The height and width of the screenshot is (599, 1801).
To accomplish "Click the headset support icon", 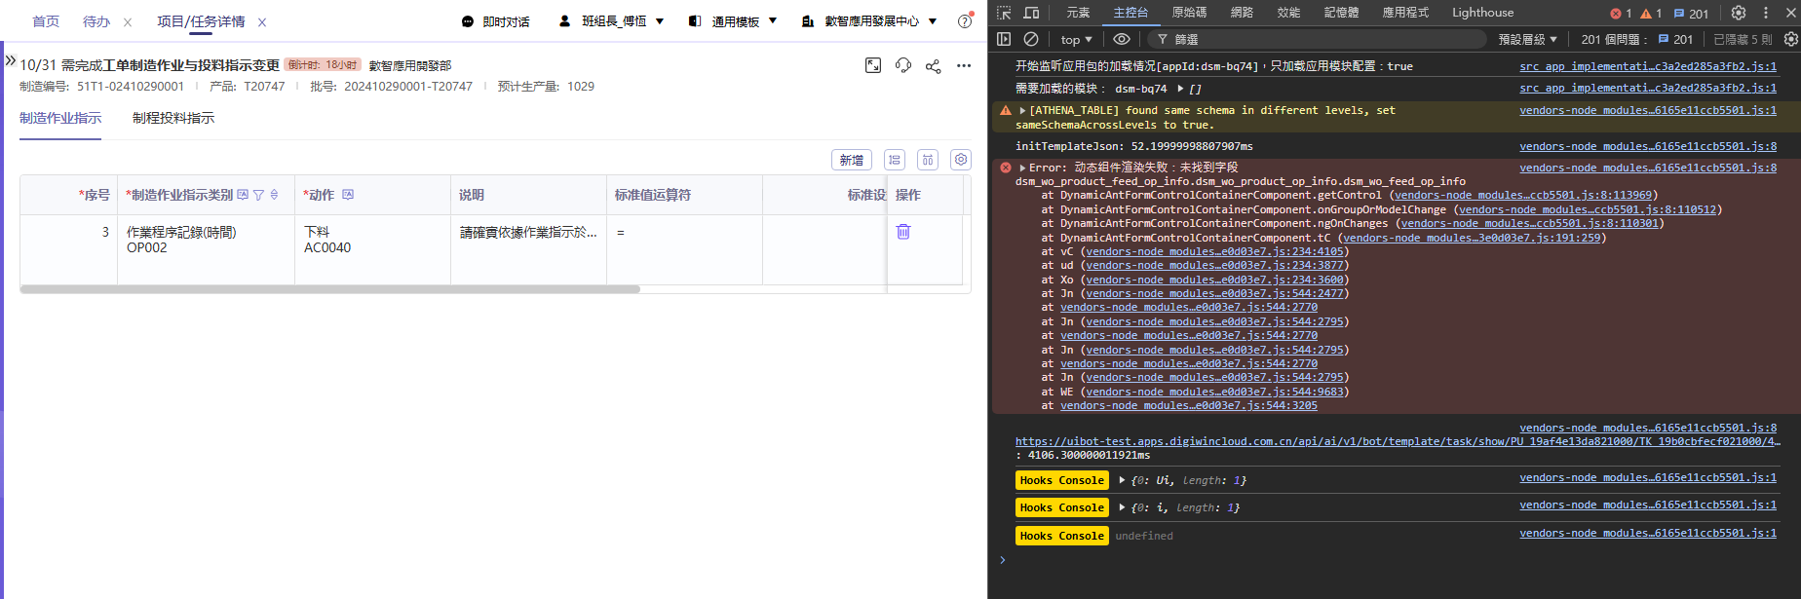I will pyautogui.click(x=903, y=65).
